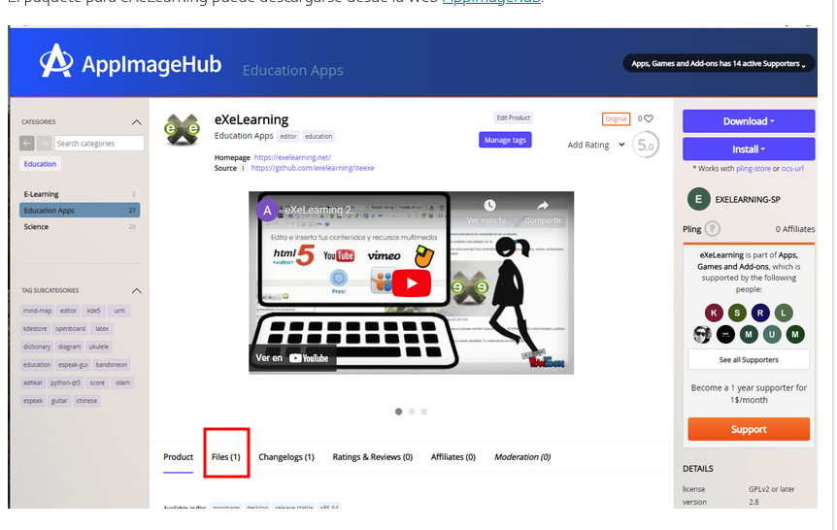Click the R supporter avatar
This screenshot has height=530, width=837.
coord(760,313)
